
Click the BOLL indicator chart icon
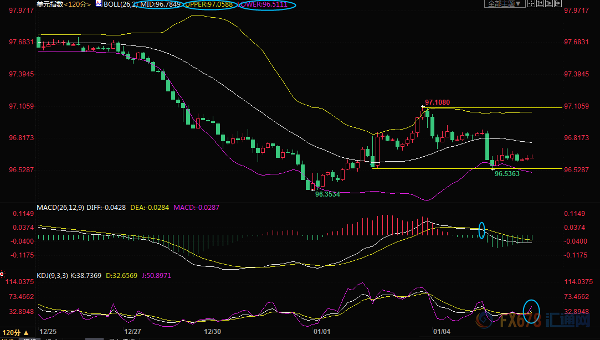[x=99, y=4]
